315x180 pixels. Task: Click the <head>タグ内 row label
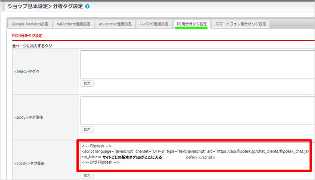(27, 71)
